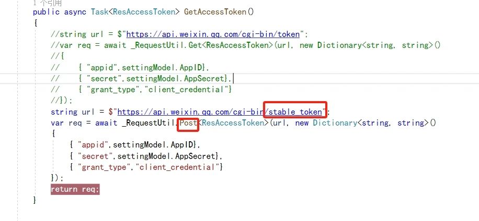Click the uncommented '});' closing line

point(58,178)
